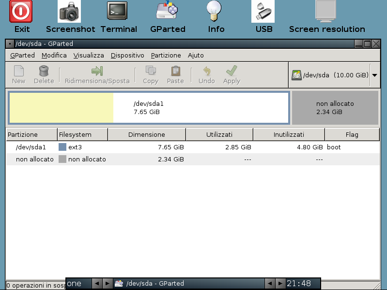The image size is (387, 290).
Task: Click the right arrow before the clock
Action: coord(280,283)
